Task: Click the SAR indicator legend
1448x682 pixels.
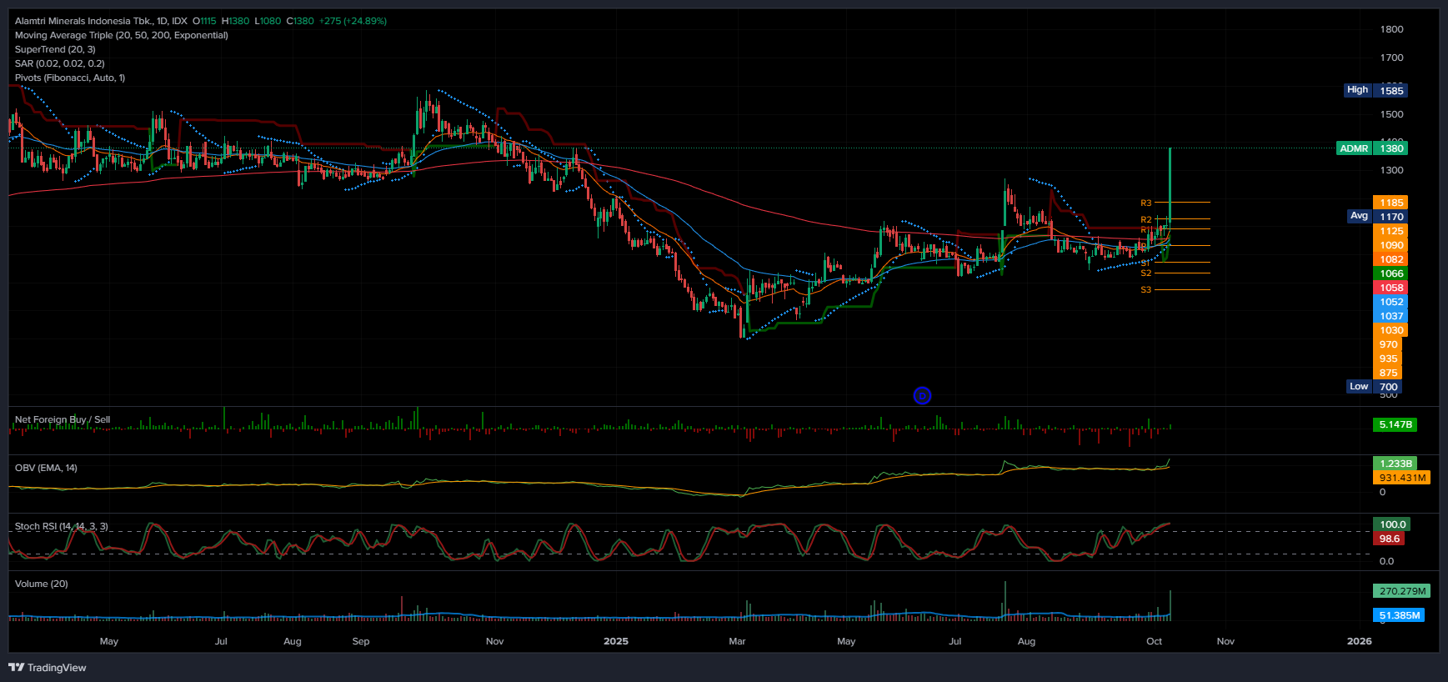Action: (x=59, y=63)
